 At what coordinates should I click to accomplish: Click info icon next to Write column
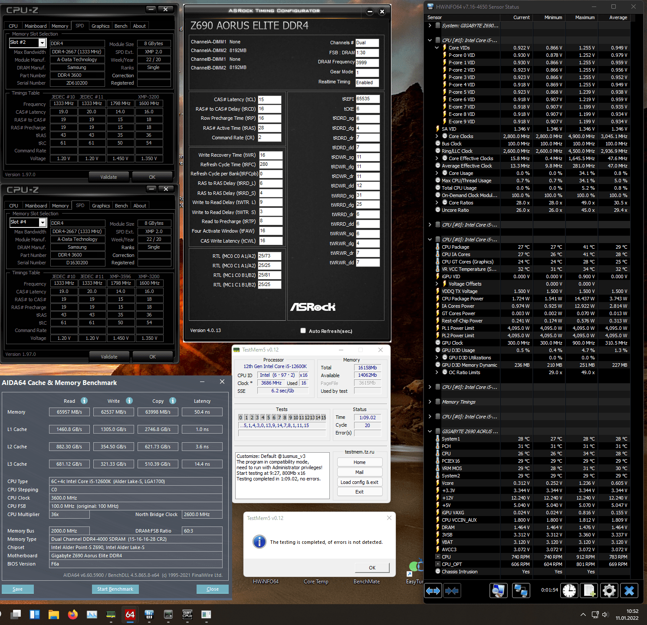tap(129, 401)
